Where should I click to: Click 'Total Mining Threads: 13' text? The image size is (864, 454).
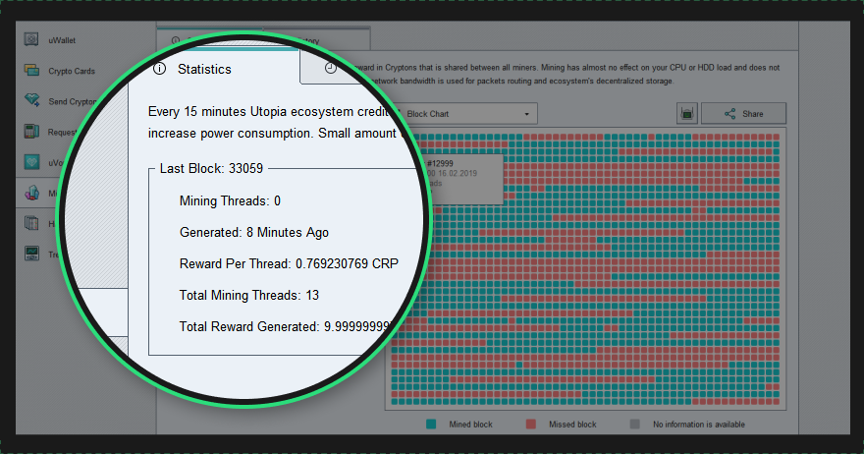point(249,295)
